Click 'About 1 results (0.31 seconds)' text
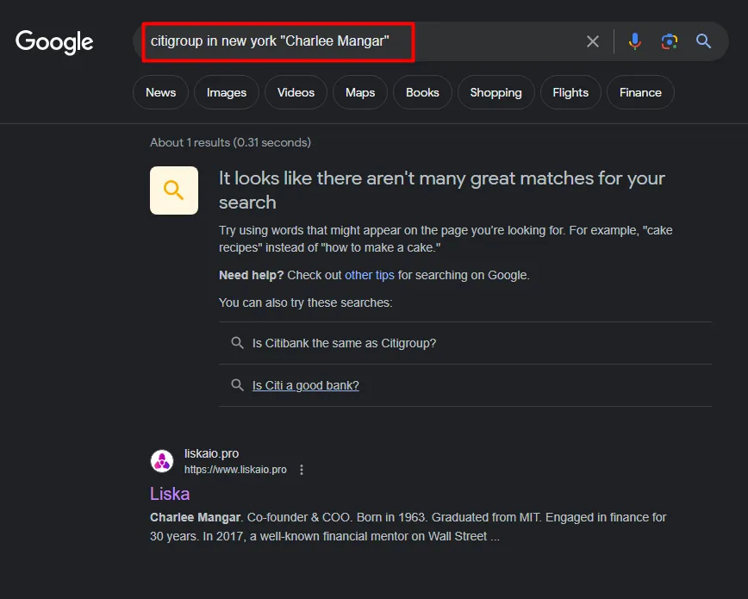Screen dimensions: 748x599 pos(230,142)
